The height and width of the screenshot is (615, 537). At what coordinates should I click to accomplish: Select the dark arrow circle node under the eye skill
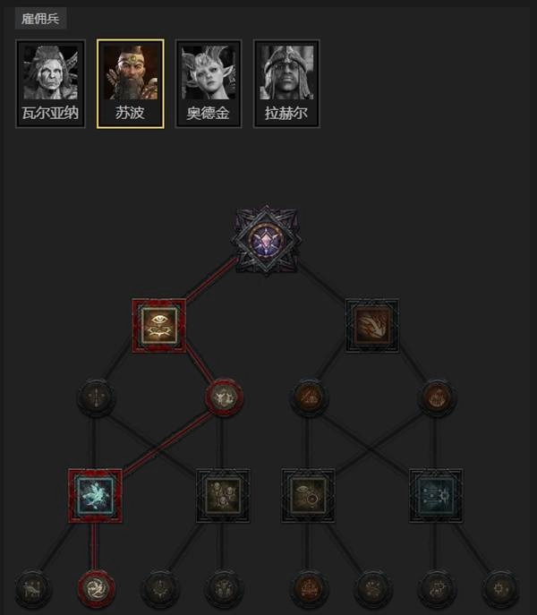[96, 397]
